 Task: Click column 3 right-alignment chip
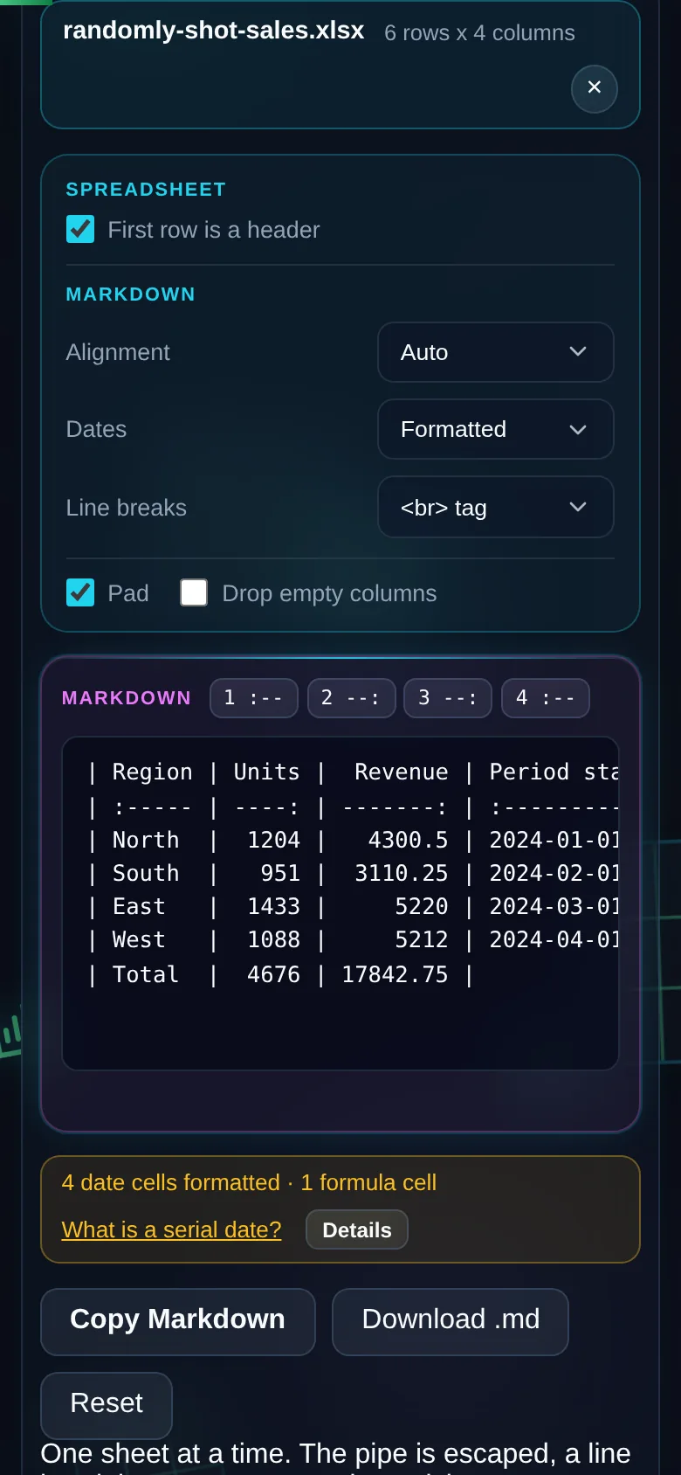tap(448, 698)
